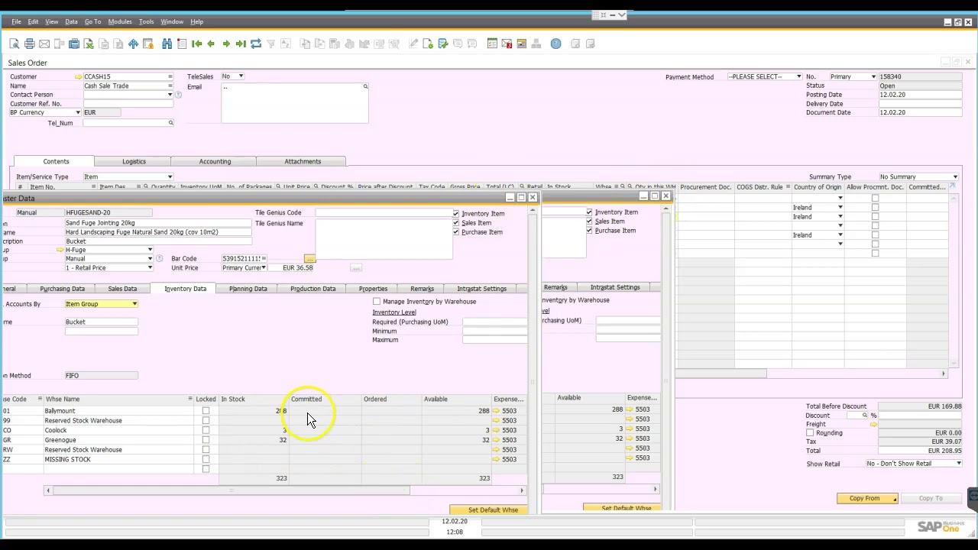Open Form Settings icon in toolbar

pos(428,44)
